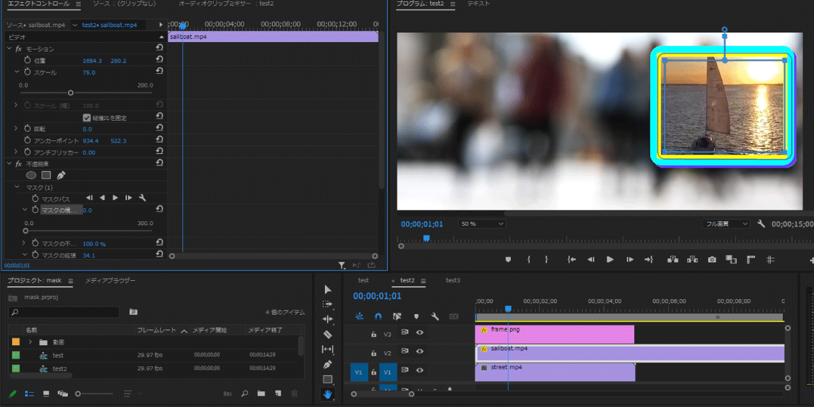Toggle animation stopwatch for Mask Path

[36, 198]
